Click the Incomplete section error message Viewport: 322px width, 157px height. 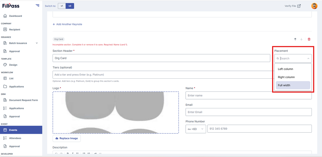click(90, 45)
